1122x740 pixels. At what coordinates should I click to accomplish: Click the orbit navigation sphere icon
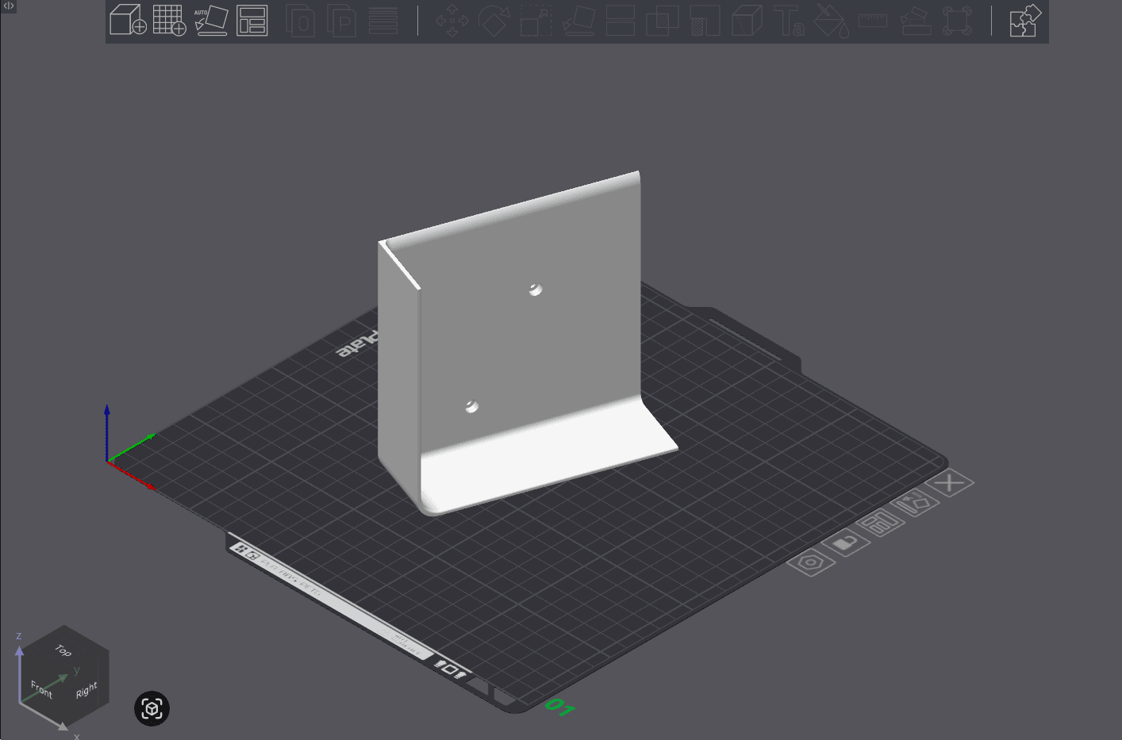pos(152,708)
